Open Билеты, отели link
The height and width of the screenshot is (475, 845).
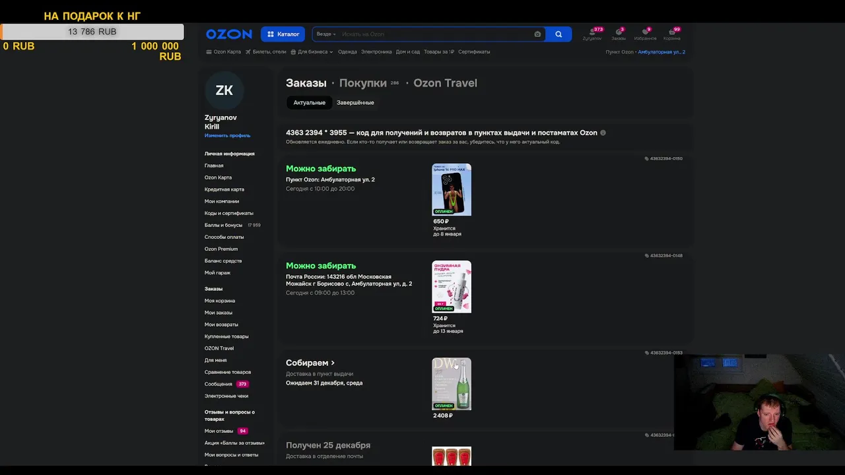[266, 51]
